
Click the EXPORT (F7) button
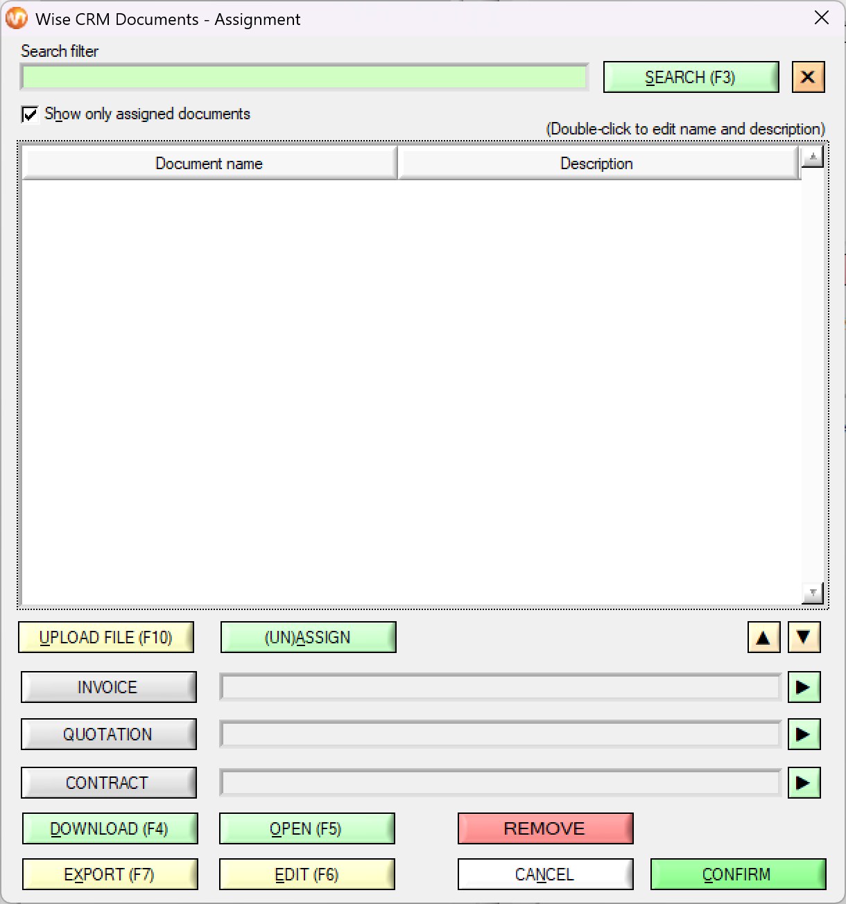[x=110, y=874]
